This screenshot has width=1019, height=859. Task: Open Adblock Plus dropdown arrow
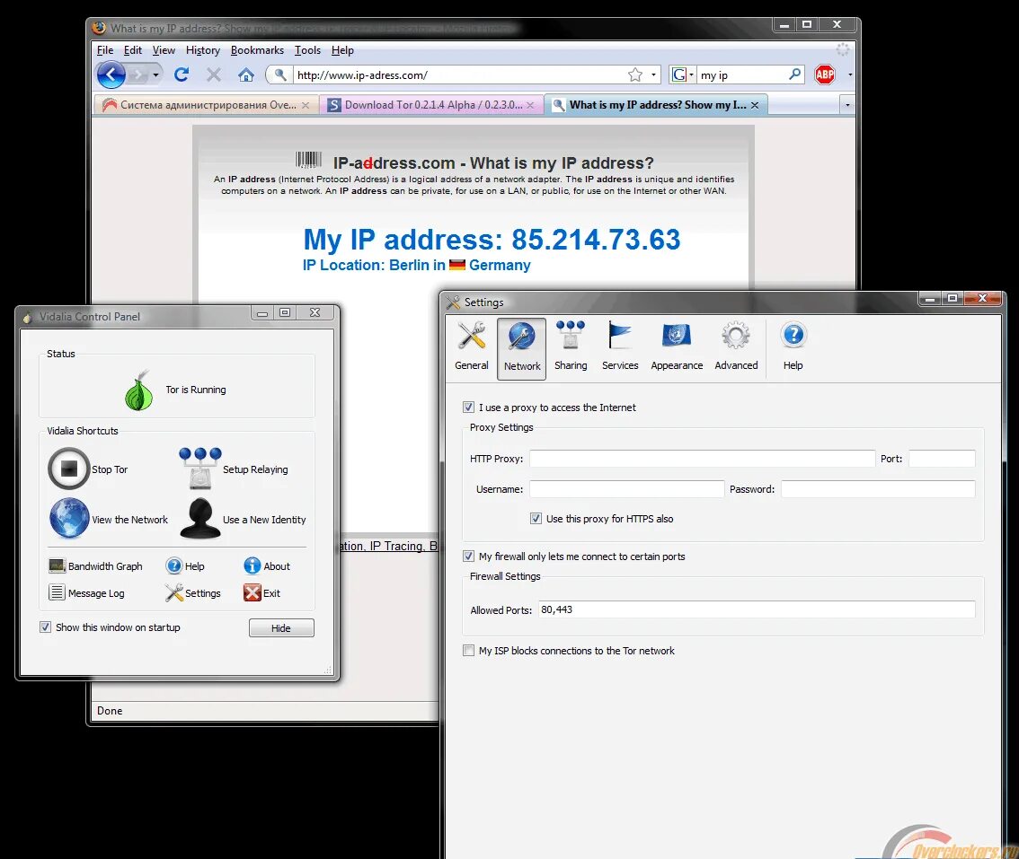[849, 75]
